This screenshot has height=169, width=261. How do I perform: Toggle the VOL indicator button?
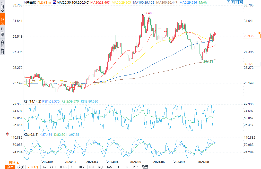(x=73, y=167)
